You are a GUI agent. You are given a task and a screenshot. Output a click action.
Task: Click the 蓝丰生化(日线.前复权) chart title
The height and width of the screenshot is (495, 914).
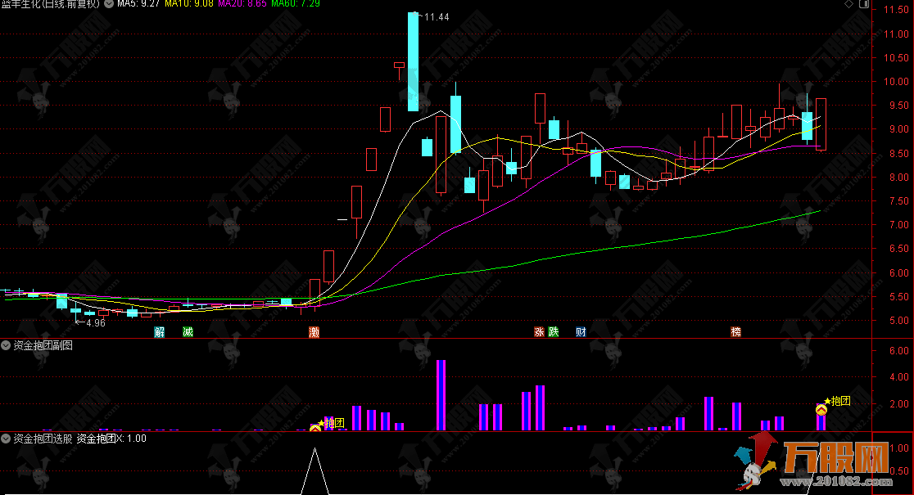[x=51, y=3]
